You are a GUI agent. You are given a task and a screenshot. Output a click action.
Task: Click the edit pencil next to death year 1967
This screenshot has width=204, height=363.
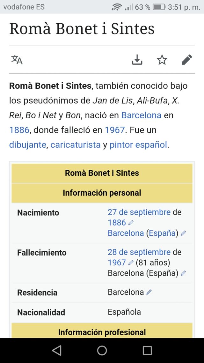[132, 263]
